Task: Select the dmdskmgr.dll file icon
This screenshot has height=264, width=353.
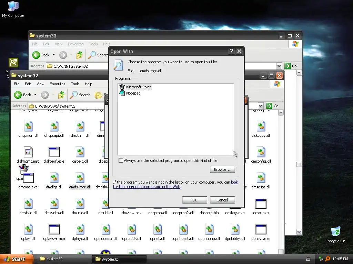Action: [x=80, y=178]
